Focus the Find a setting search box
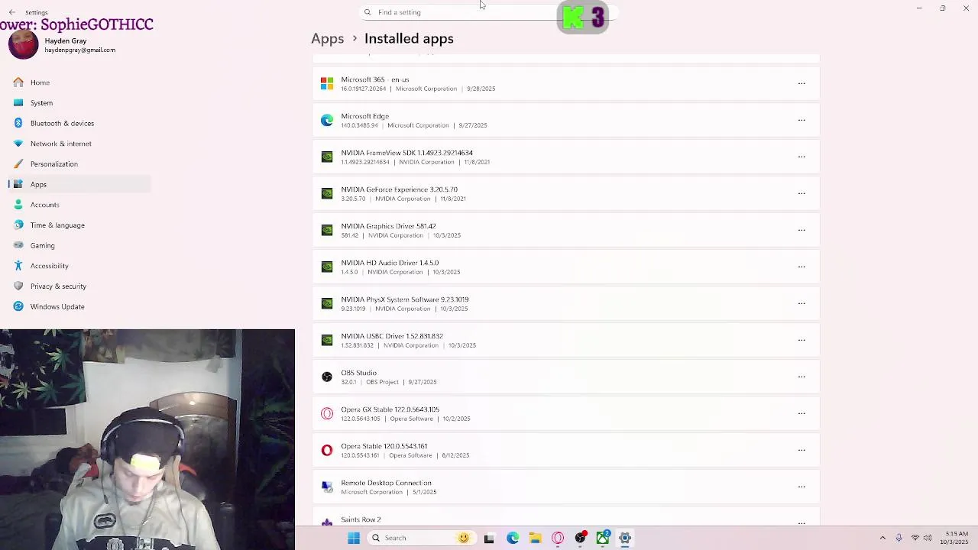Screen dimensions: 978x550 [489, 12]
